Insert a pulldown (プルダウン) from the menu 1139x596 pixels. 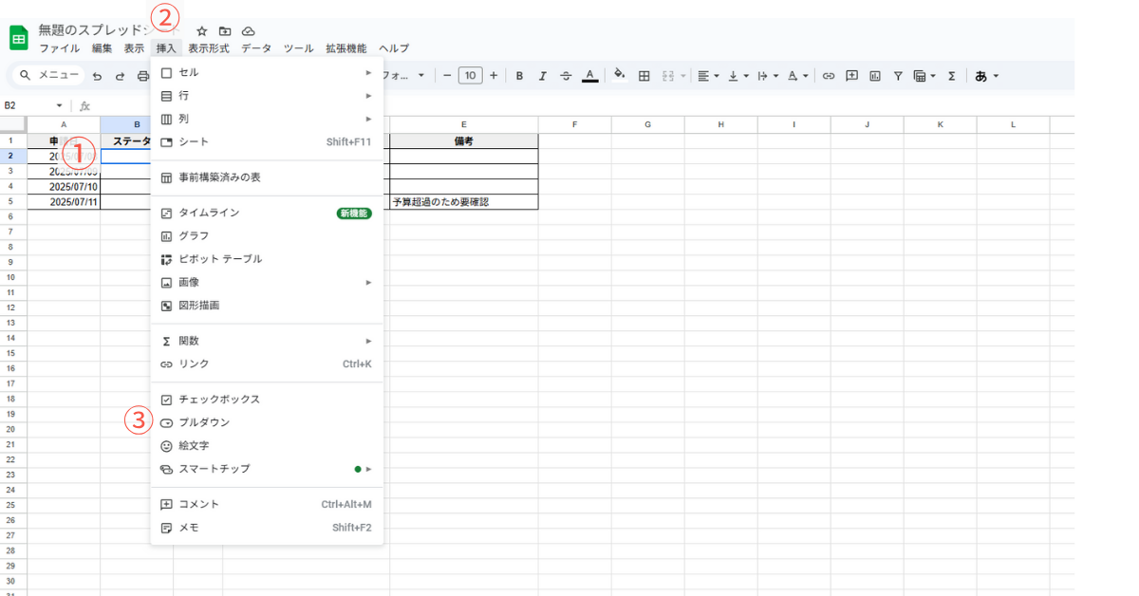[204, 422]
